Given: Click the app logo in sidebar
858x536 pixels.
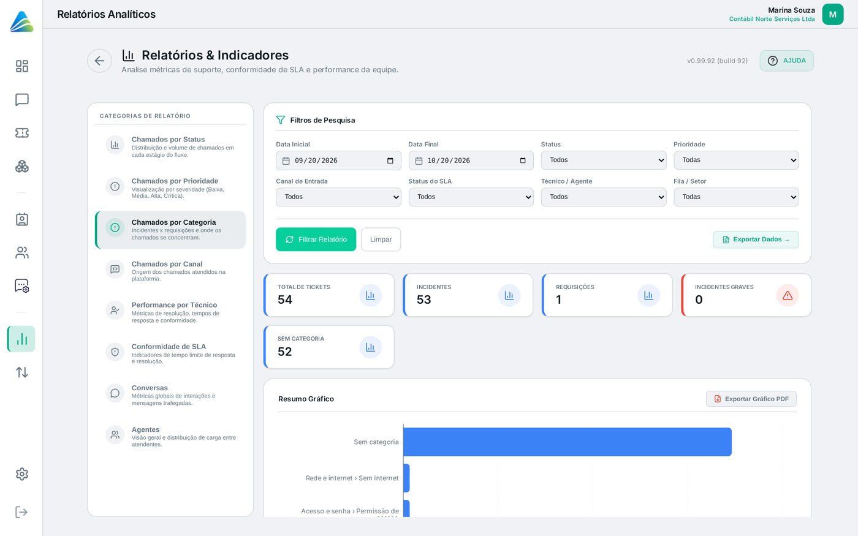Looking at the screenshot, I should [21, 21].
